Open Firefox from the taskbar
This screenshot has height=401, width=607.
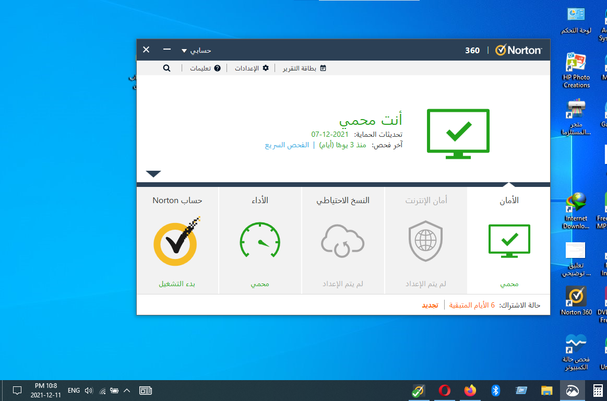click(x=470, y=391)
